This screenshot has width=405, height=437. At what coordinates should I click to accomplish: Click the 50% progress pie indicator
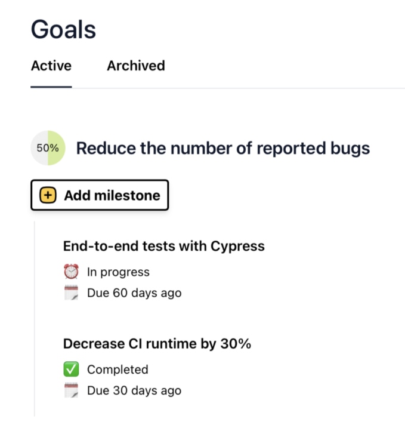(48, 148)
